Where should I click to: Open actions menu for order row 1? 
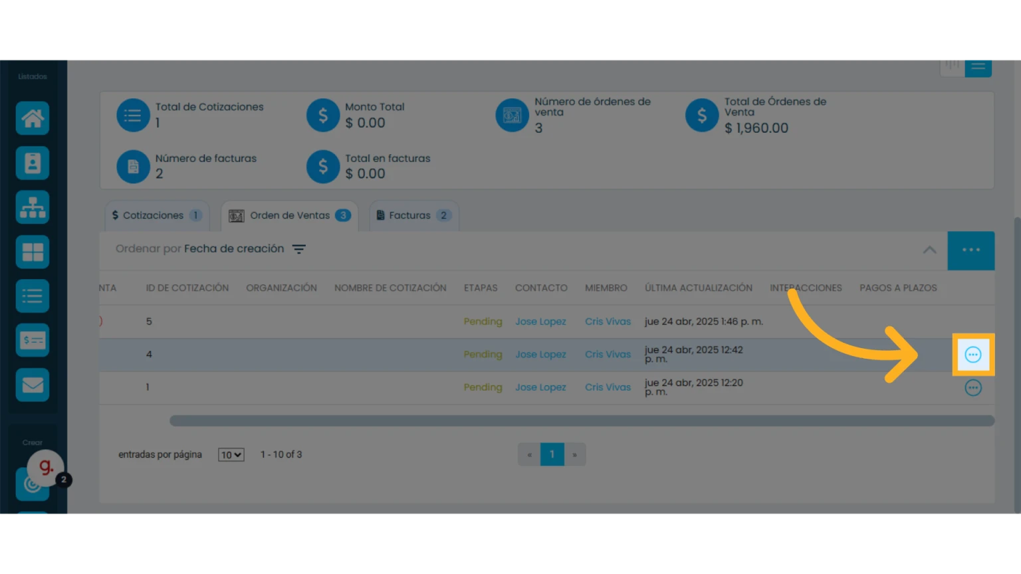click(973, 388)
